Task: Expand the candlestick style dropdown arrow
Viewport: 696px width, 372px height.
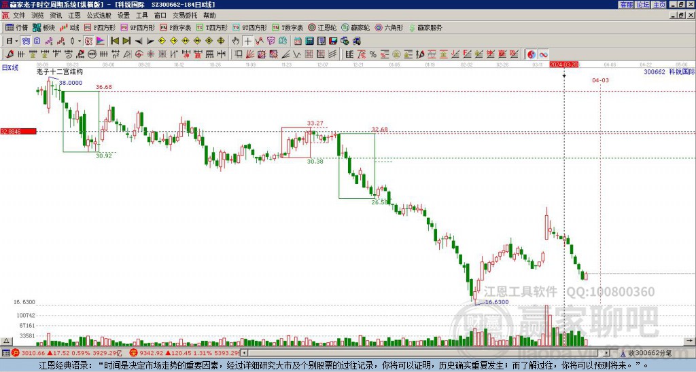Action: pos(80,41)
